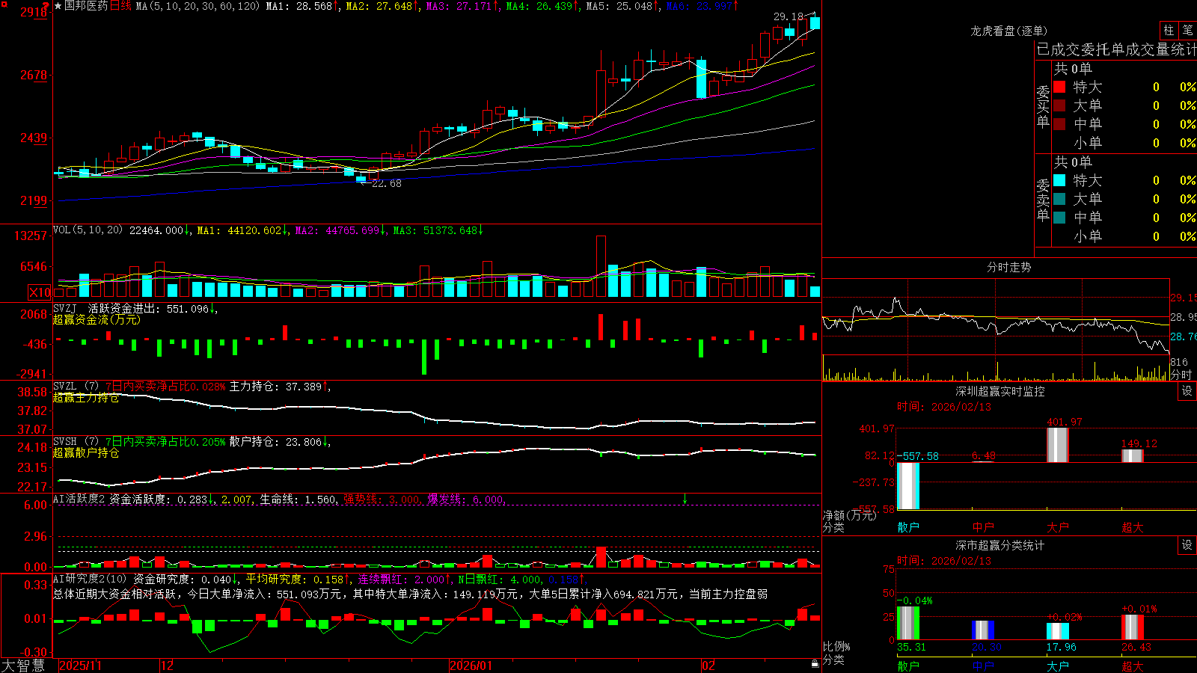Click the 29.18 high price label
Viewport: 1197px width, 673px height.
tap(788, 16)
